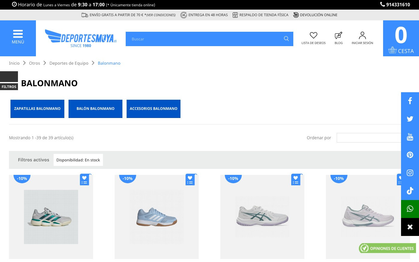Screen dimensions: 419x262
Task: Open the Twitter sidebar icon
Action: [x=410, y=119]
